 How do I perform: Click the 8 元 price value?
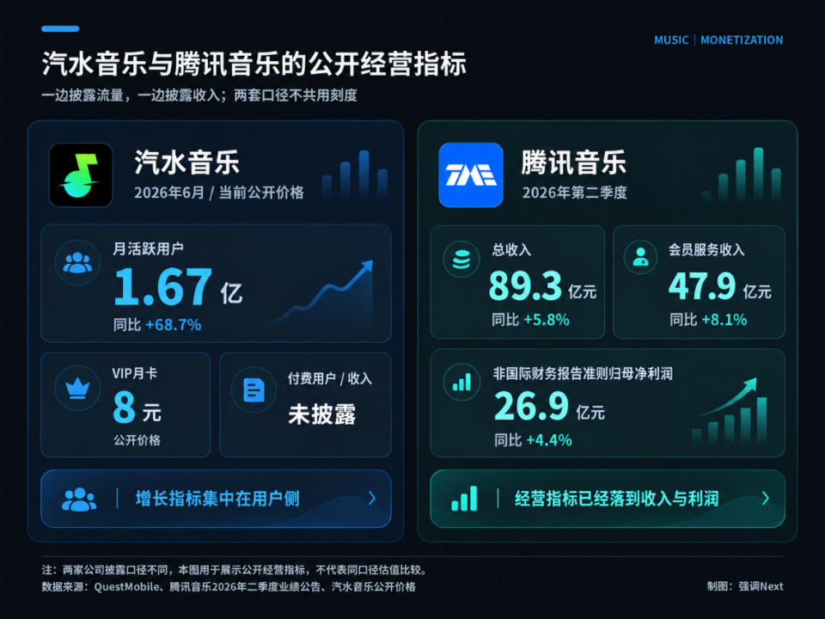click(137, 408)
